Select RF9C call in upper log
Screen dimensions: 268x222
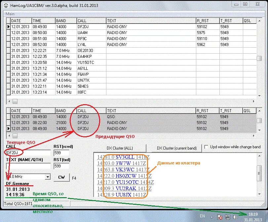point(82,39)
